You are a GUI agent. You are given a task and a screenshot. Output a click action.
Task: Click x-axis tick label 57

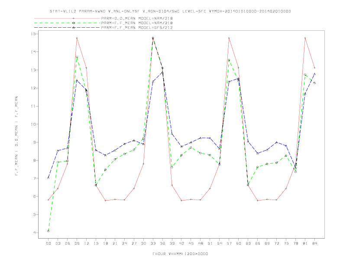tap(229, 243)
